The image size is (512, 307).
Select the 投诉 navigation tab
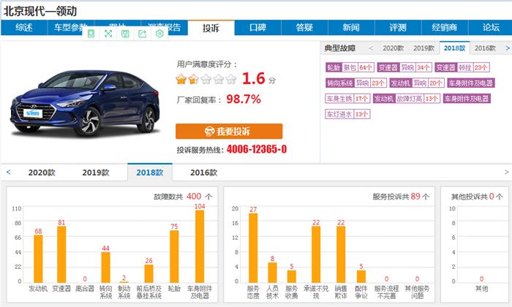point(211,28)
